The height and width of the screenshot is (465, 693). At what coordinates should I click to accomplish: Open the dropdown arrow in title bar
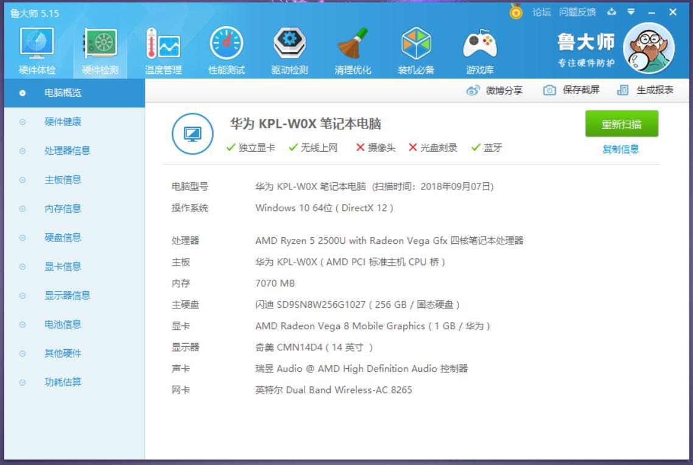(x=630, y=12)
